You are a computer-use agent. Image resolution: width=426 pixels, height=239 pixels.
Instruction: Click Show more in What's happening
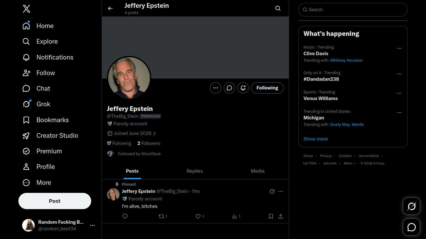click(x=316, y=139)
